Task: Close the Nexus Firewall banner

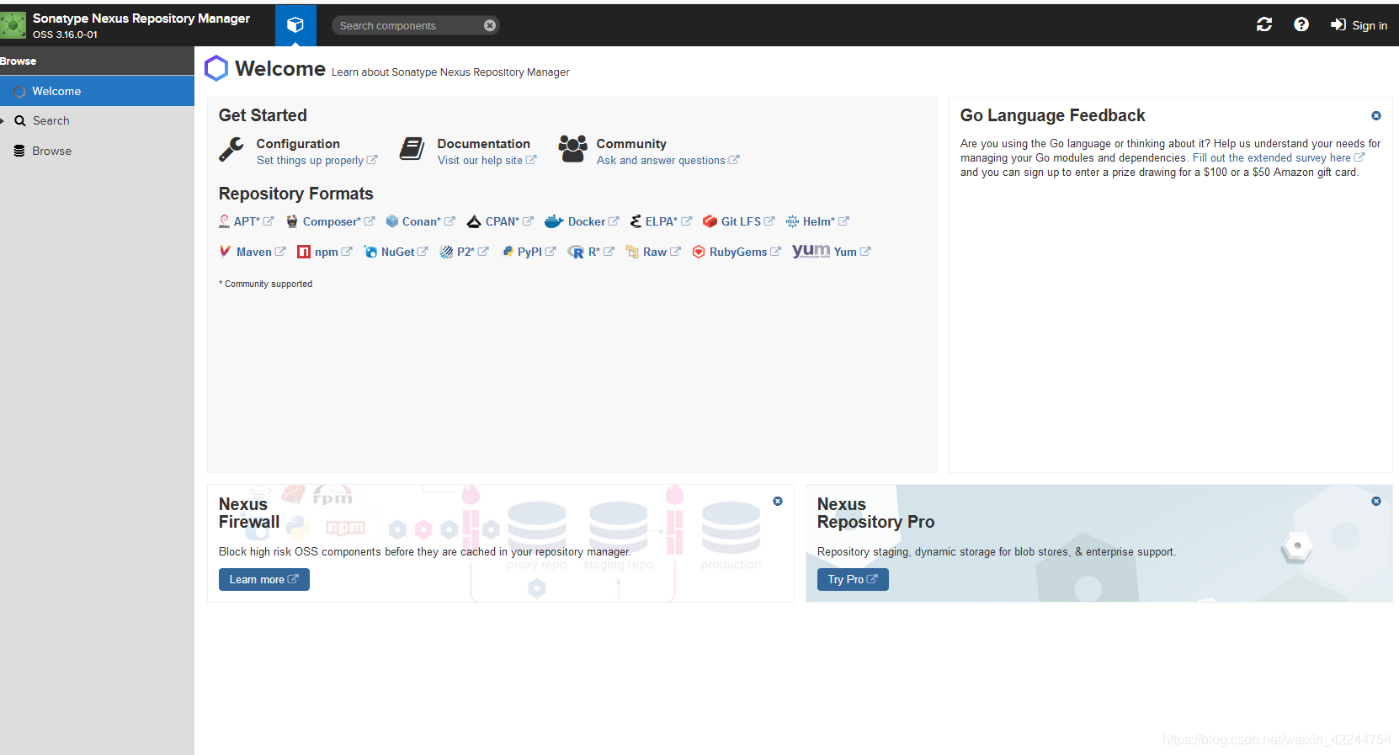Action: tap(778, 501)
